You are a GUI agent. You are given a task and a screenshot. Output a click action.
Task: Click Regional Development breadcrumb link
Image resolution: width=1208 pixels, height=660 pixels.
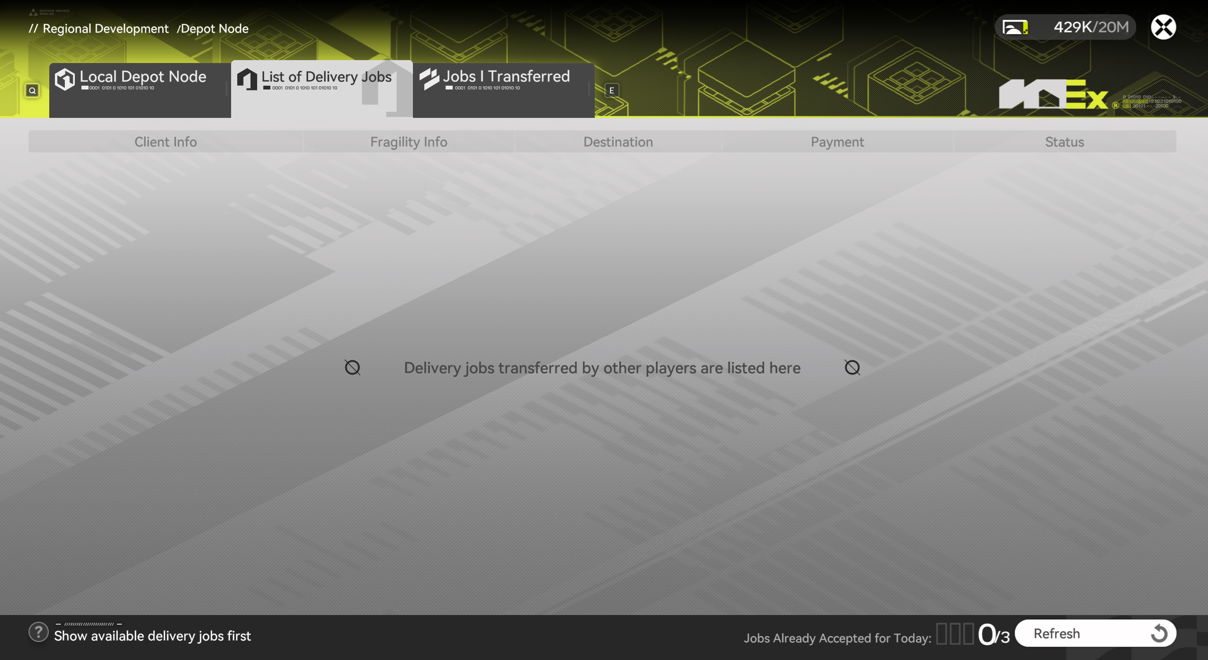pos(106,29)
